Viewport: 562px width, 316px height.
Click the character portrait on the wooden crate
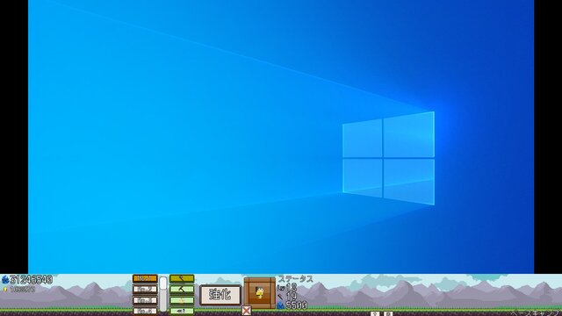[x=260, y=292]
